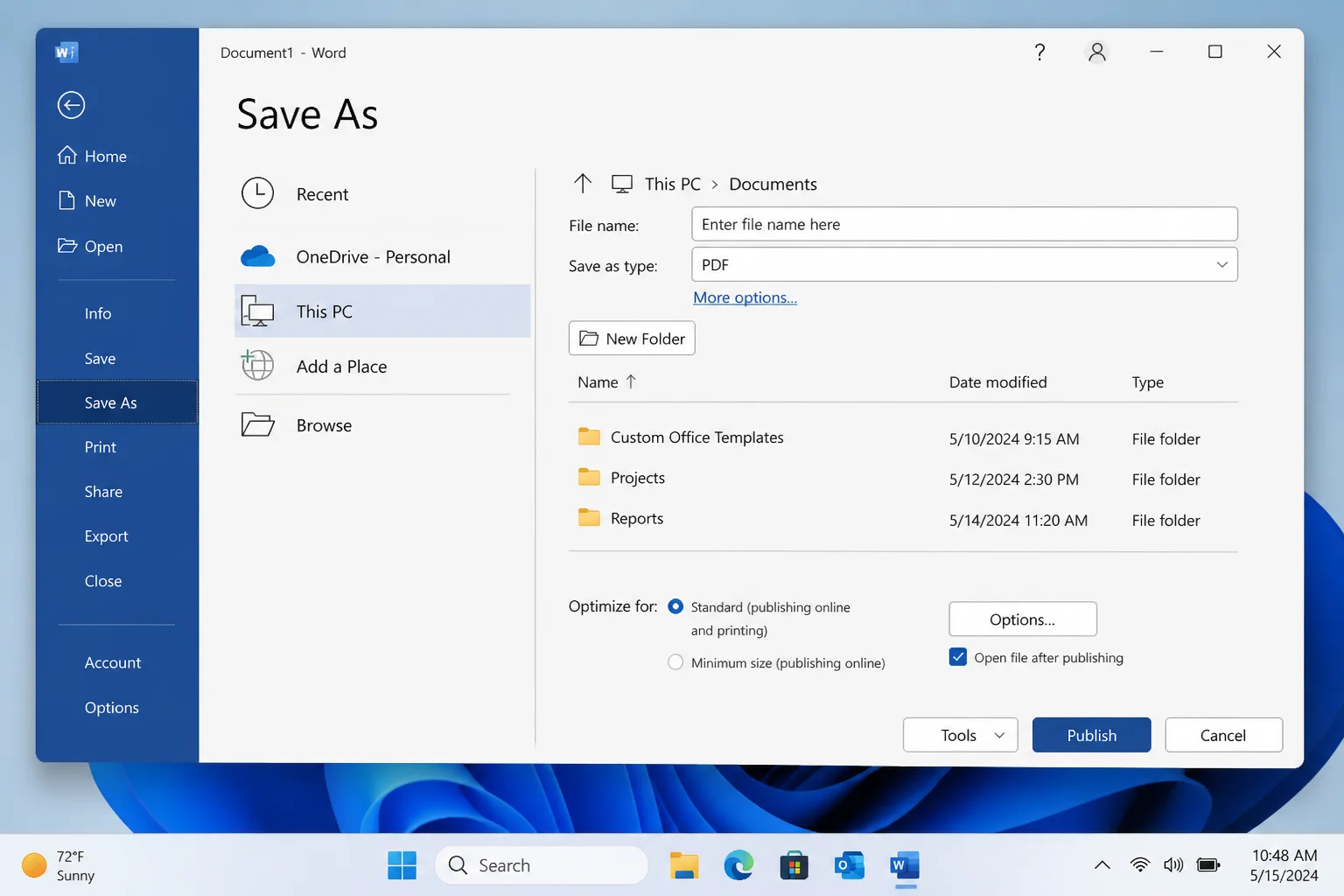Click the taskbar Search box

pyautogui.click(x=541, y=865)
